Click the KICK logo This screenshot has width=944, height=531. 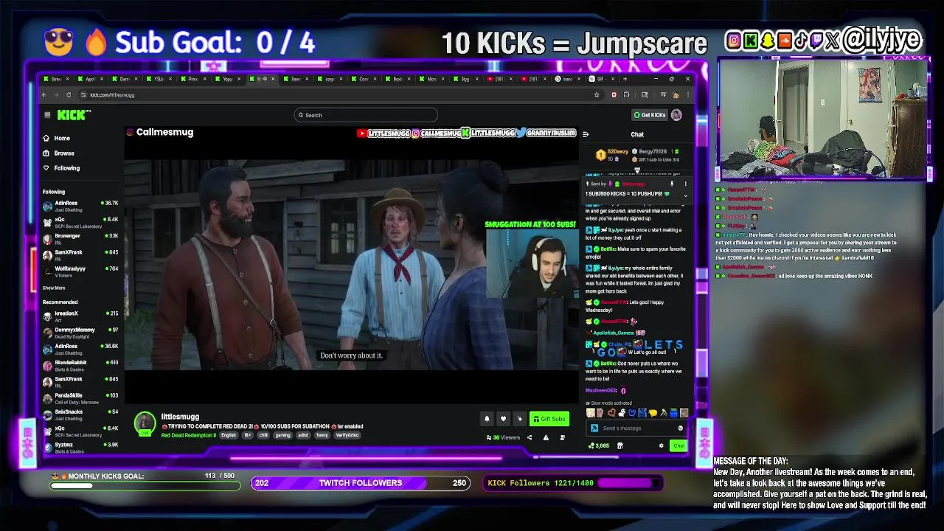[x=73, y=115]
